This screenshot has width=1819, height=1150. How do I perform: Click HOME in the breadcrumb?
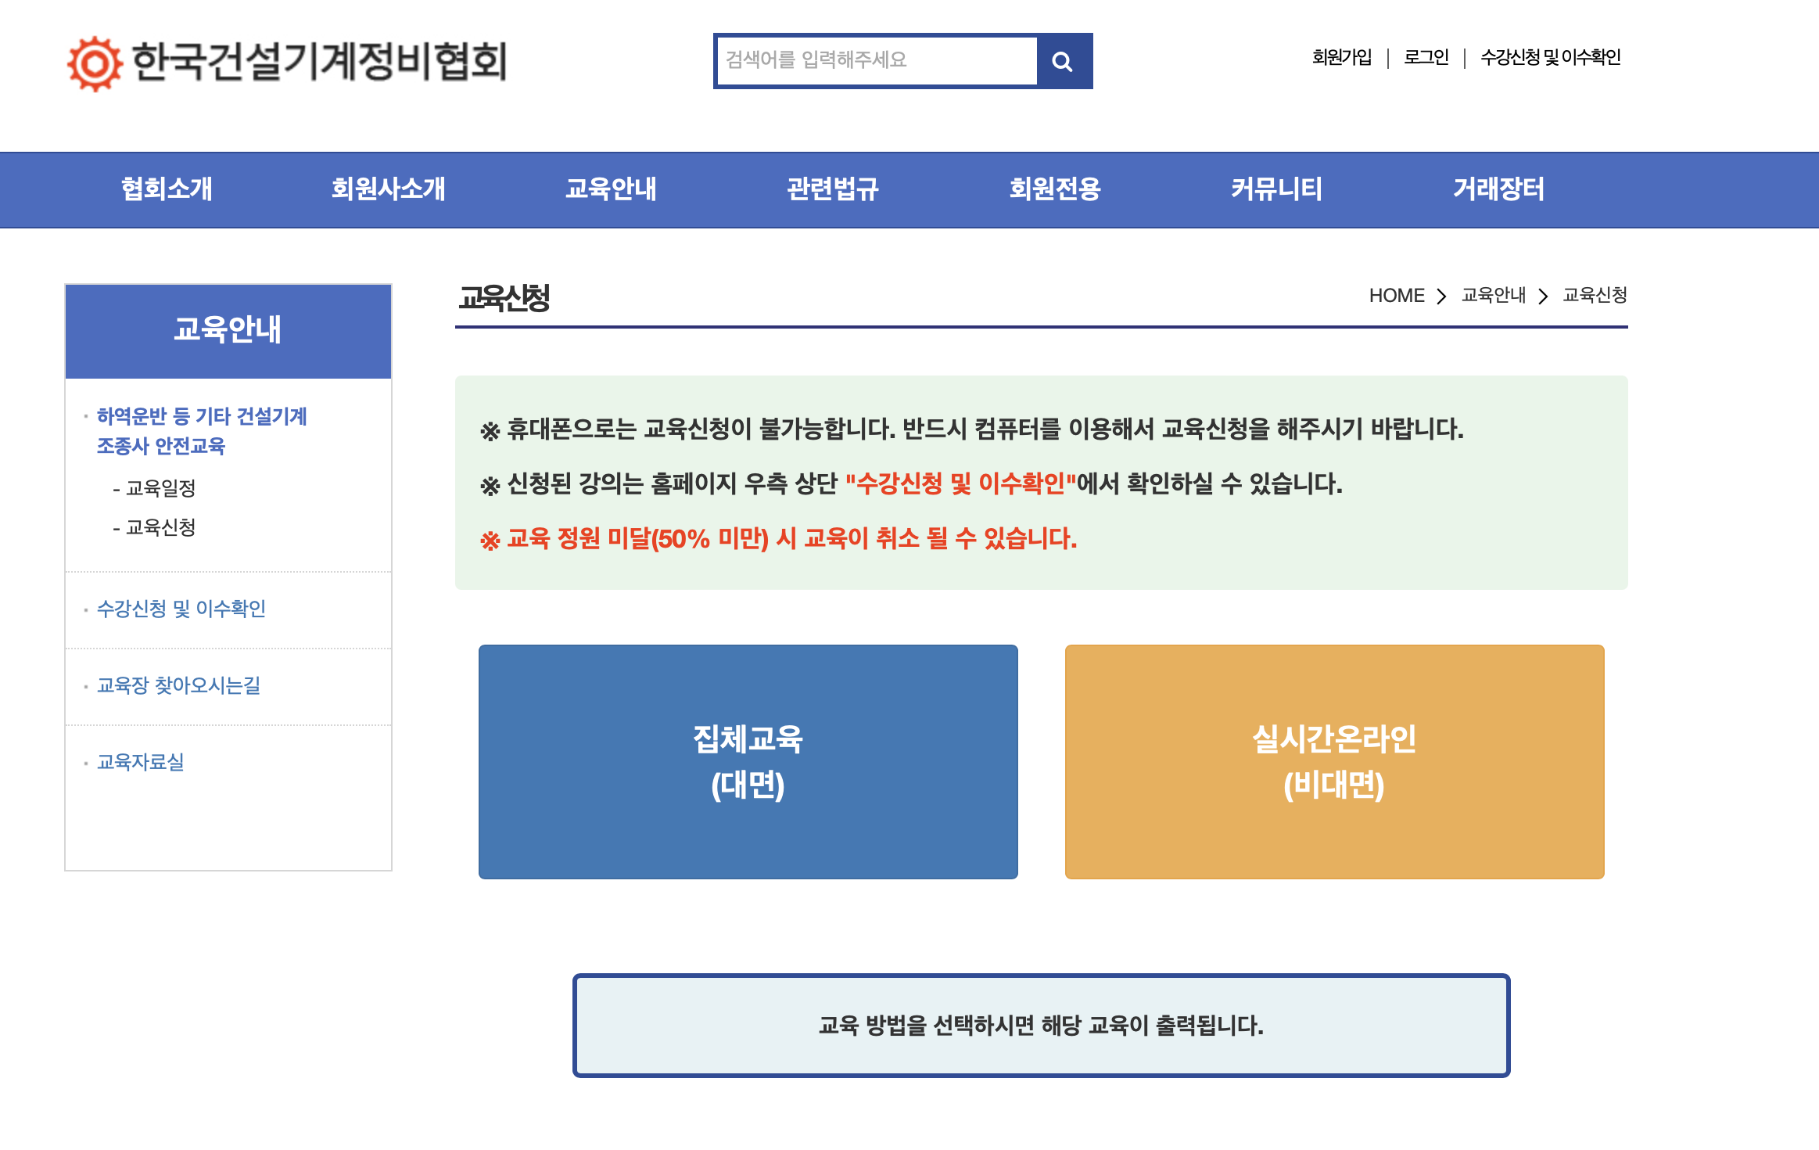[1397, 296]
